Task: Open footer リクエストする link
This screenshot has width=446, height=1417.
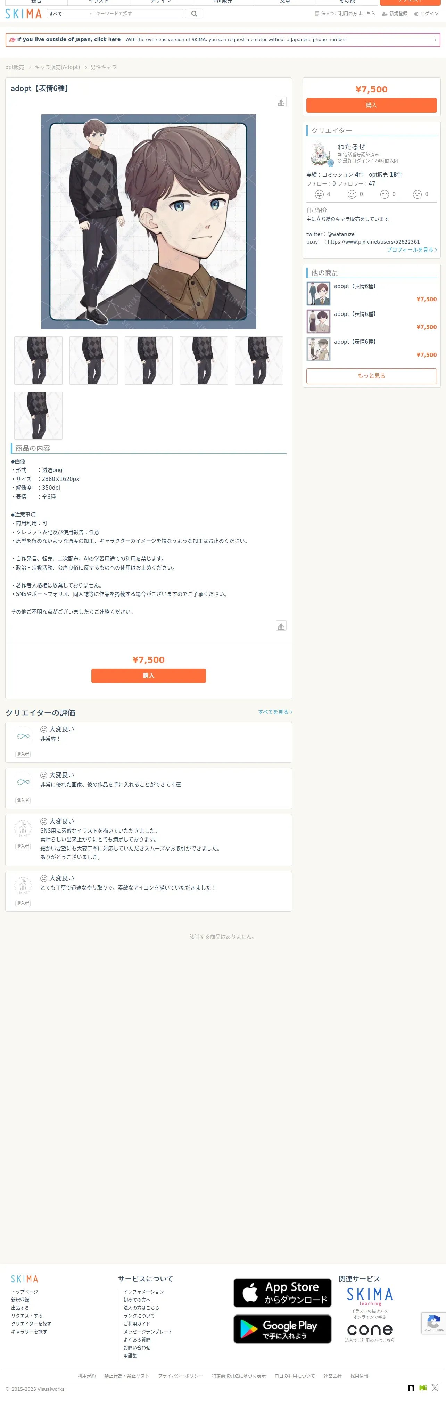Action: (27, 1316)
